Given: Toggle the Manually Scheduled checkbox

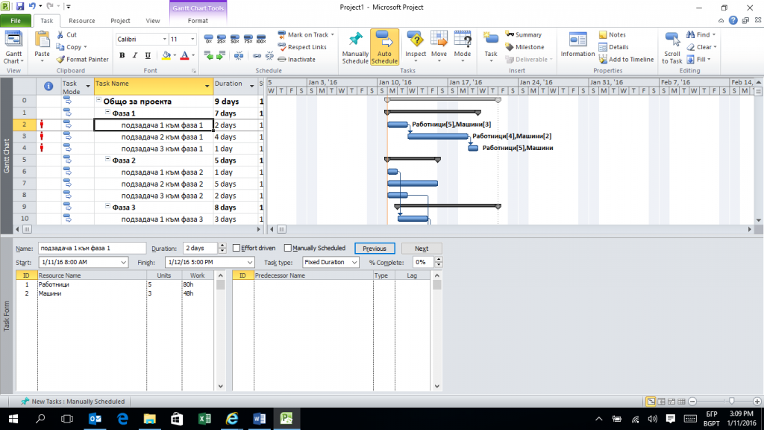Looking at the screenshot, I should (288, 248).
